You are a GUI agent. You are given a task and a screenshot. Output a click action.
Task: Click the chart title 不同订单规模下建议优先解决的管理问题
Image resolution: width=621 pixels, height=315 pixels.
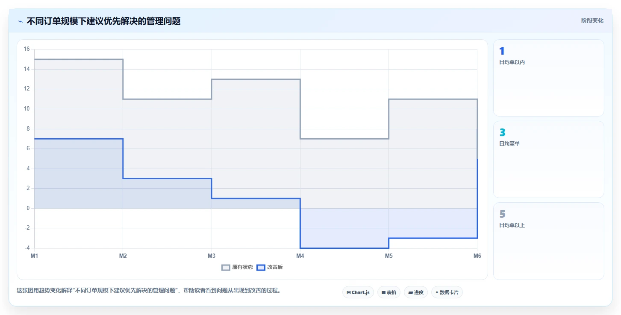point(103,21)
